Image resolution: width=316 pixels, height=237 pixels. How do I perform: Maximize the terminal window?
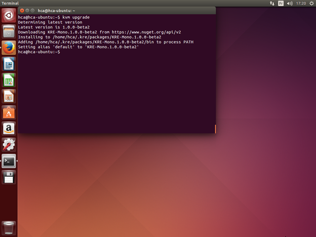point(33,10)
